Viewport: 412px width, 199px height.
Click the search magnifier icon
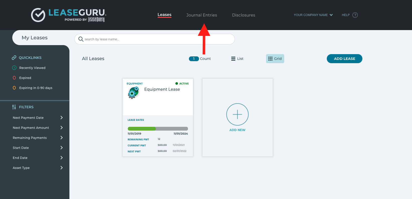pos(81,39)
